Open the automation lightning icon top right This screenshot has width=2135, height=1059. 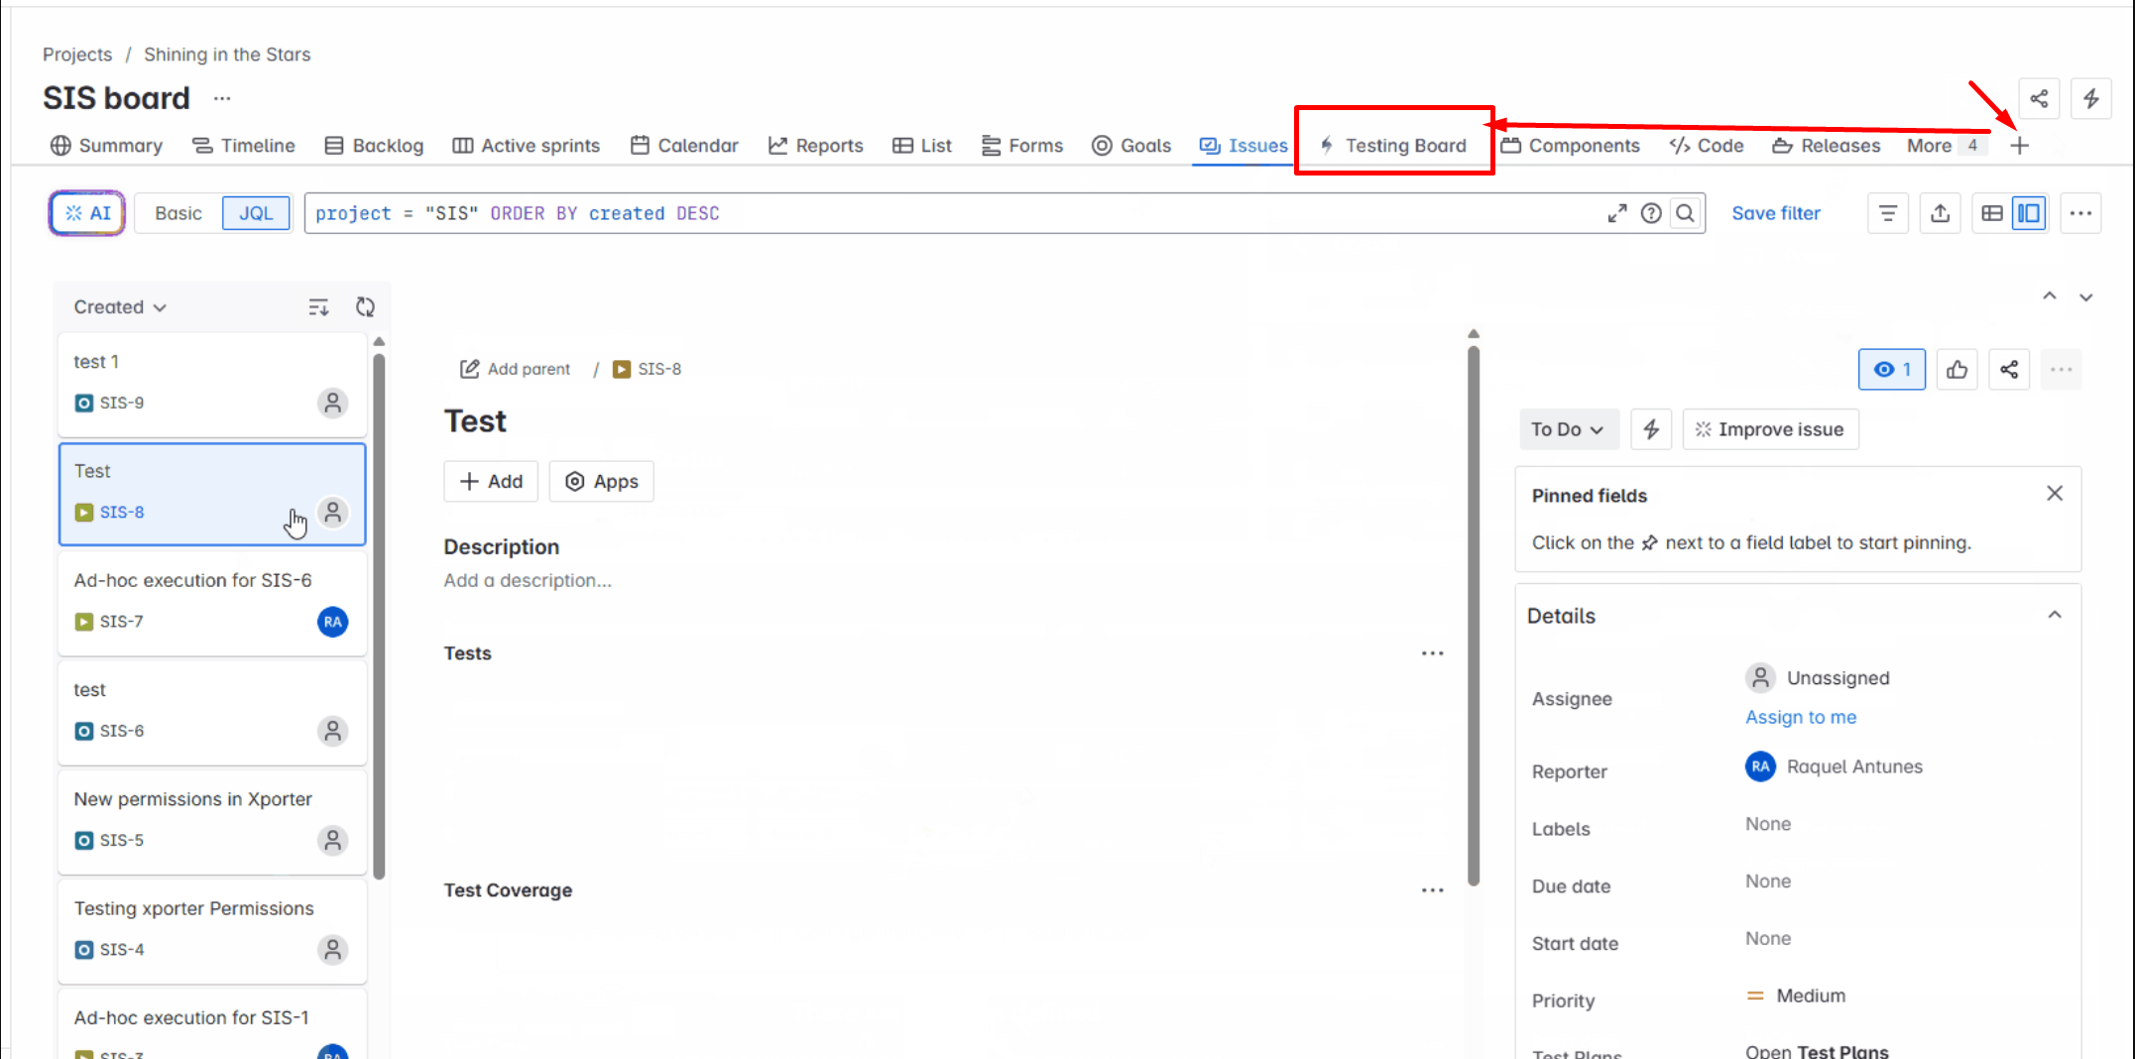click(x=2091, y=98)
